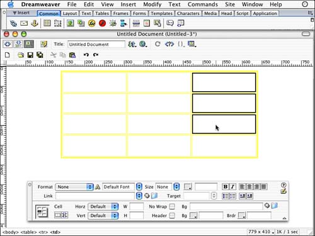Open the Site menu
The image size is (315, 236).
click(x=230, y=4)
